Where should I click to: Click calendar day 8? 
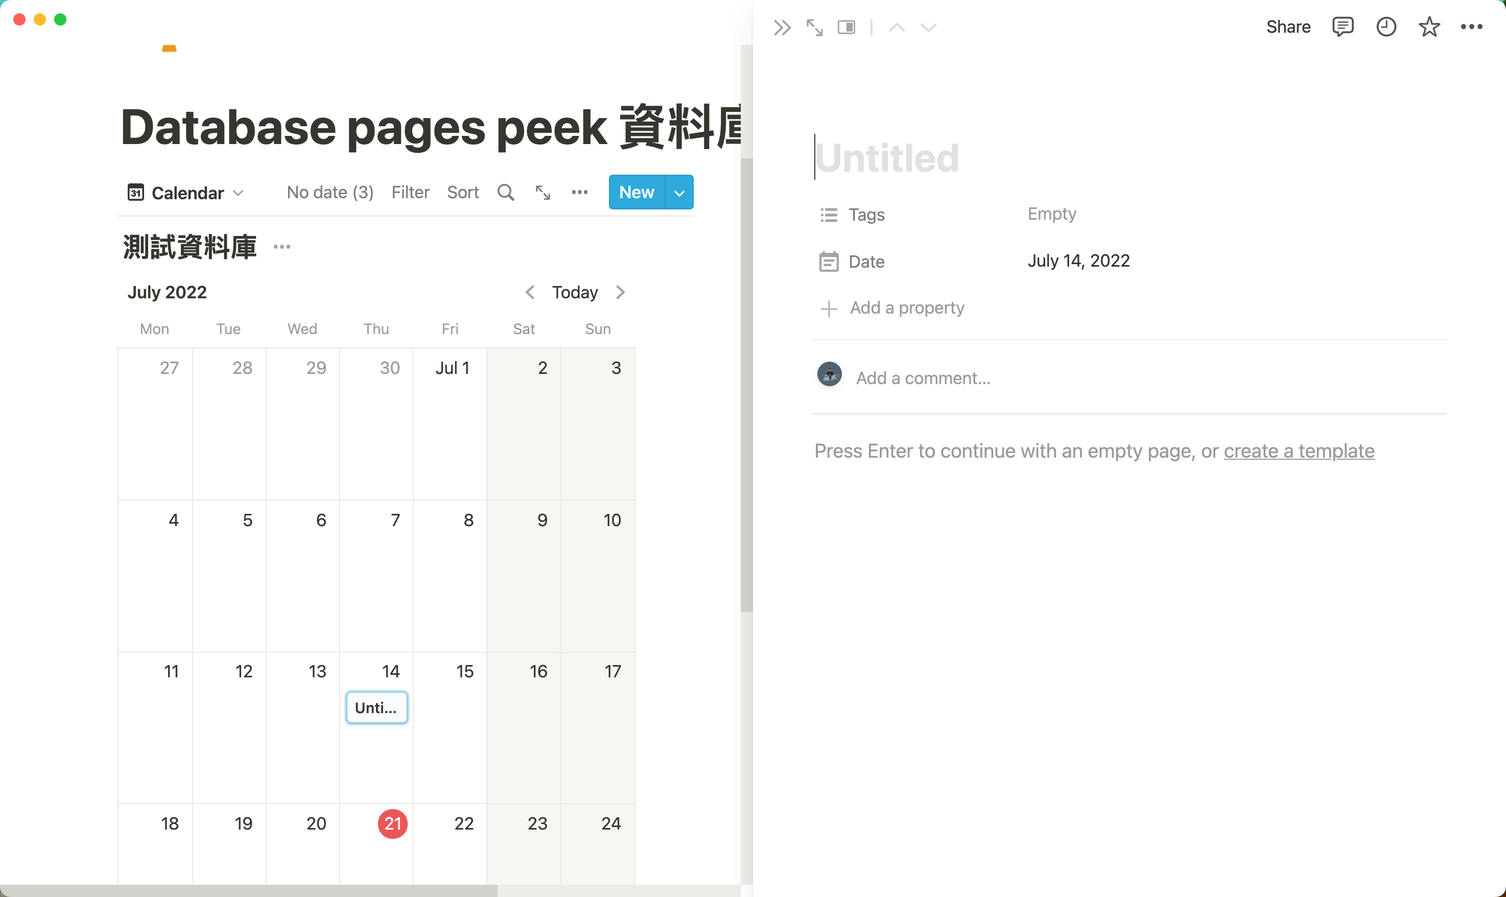450,576
